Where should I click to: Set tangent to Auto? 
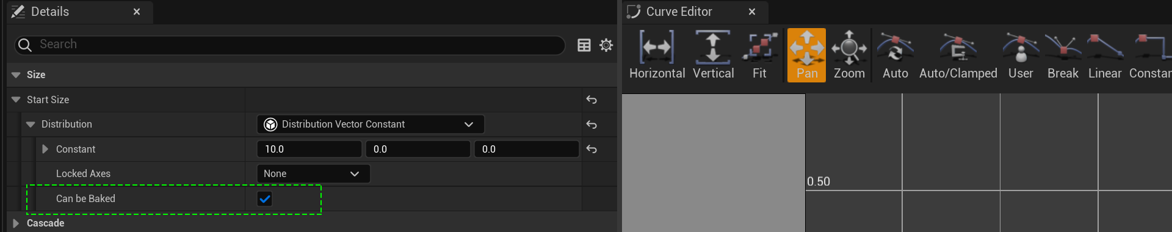click(x=895, y=55)
